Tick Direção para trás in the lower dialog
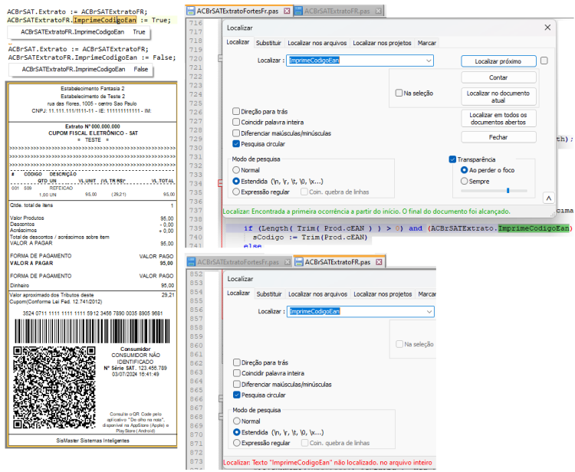The image size is (575, 472). tap(237, 362)
